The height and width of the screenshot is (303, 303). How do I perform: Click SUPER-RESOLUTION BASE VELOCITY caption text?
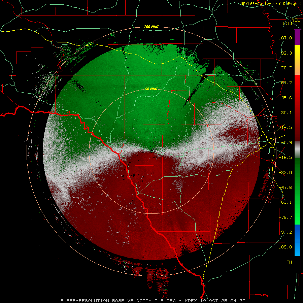106,301
